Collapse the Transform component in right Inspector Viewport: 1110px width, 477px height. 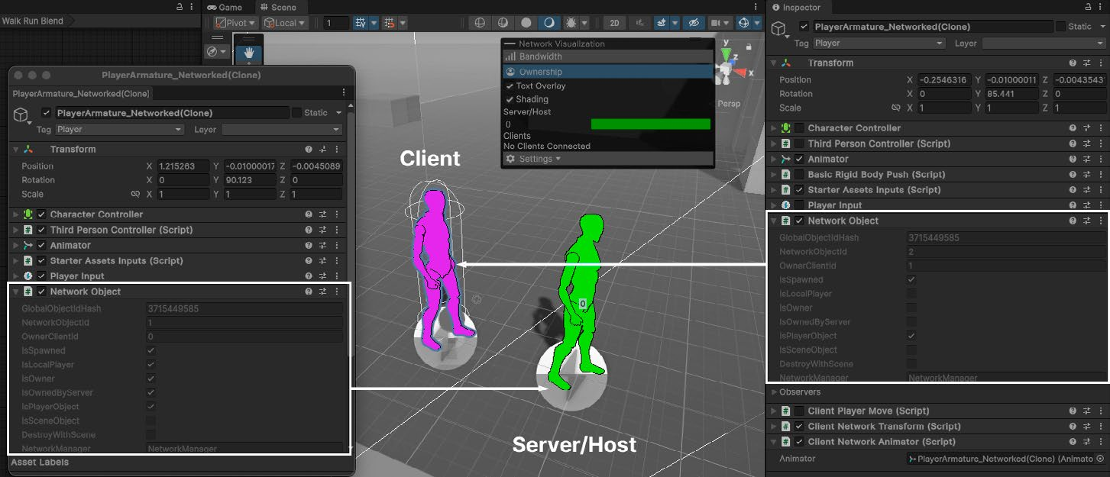(x=773, y=63)
